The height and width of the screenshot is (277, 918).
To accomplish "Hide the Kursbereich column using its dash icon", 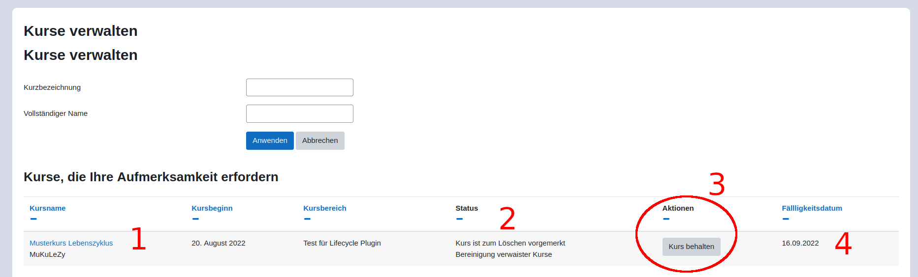I will 307,219.
